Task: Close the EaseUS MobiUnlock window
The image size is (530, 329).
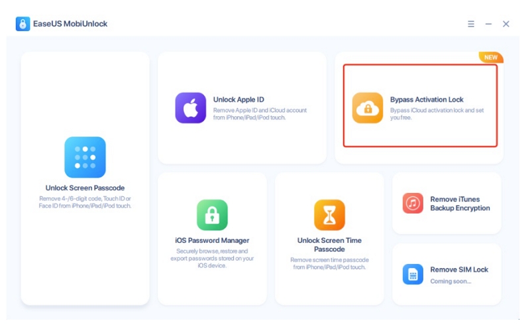Action: pyautogui.click(x=506, y=24)
